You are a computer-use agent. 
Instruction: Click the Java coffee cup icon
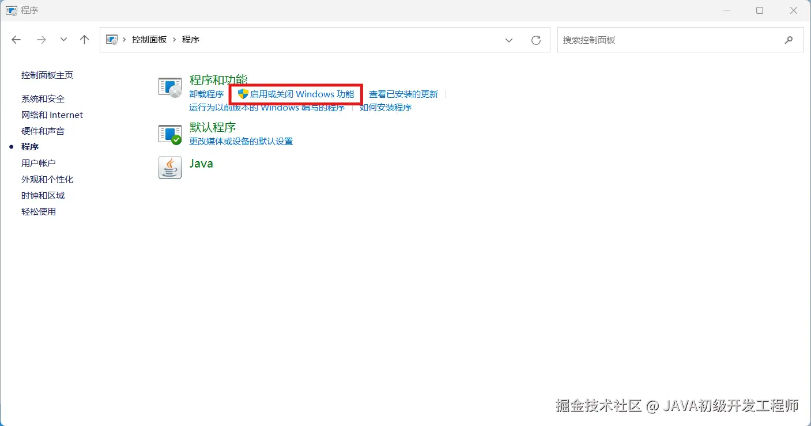[170, 168]
